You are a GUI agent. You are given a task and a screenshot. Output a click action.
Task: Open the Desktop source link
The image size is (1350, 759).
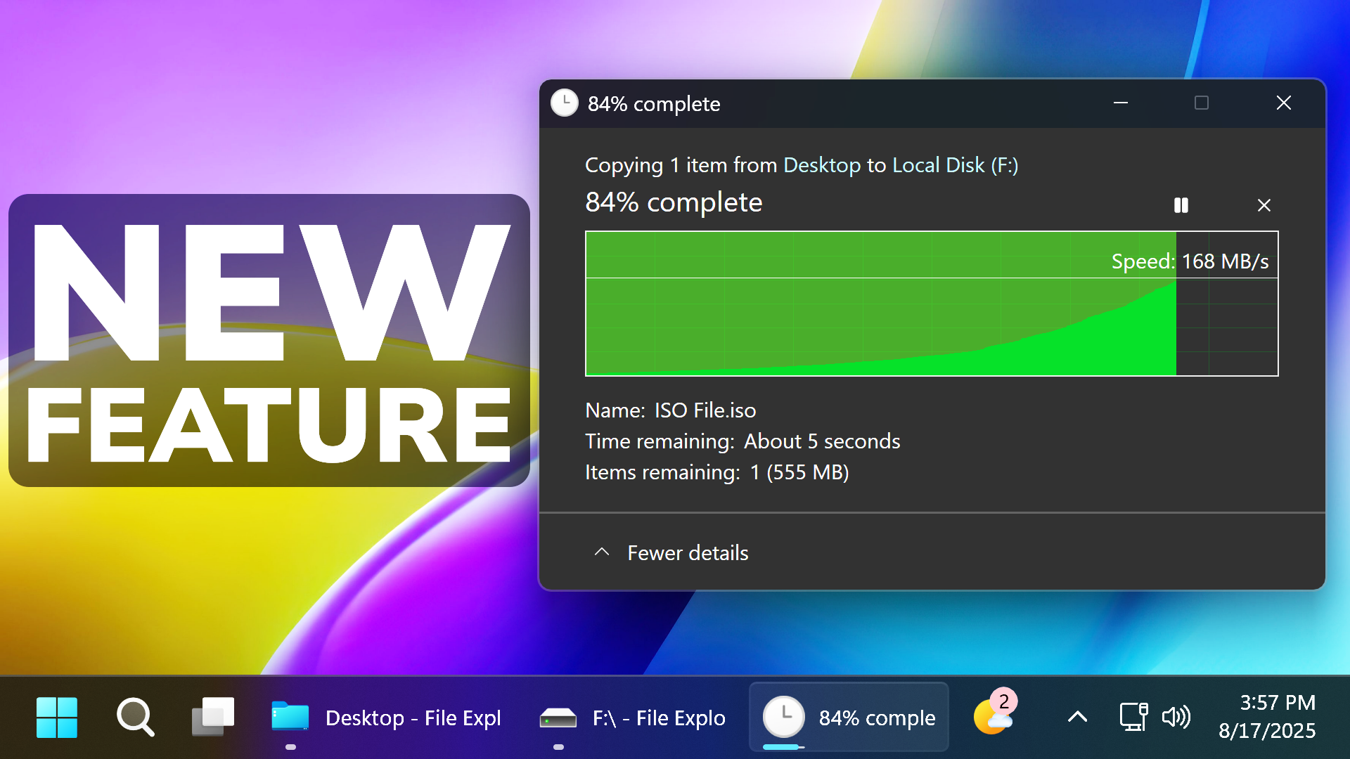(x=822, y=165)
